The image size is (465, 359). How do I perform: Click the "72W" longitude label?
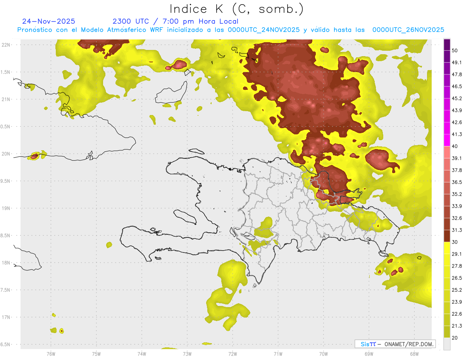point(232,354)
